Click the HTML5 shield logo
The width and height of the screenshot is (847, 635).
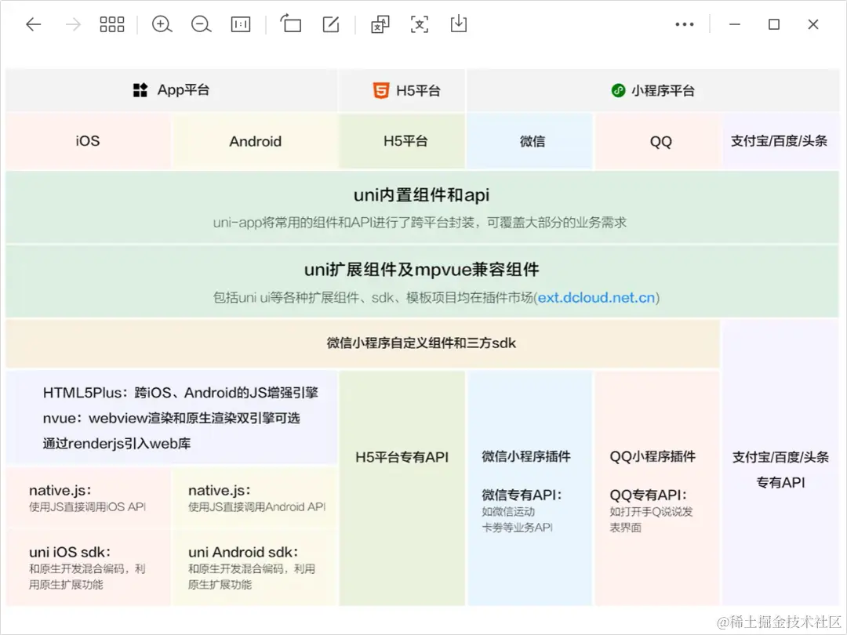click(x=381, y=90)
